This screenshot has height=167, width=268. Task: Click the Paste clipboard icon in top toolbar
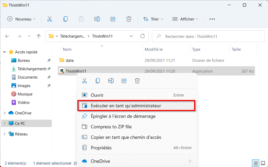81,19
